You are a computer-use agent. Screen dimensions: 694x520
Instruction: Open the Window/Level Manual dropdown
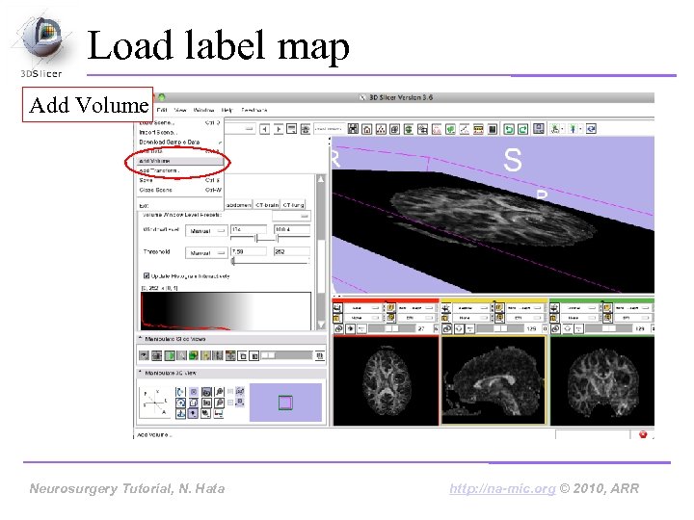(x=206, y=231)
